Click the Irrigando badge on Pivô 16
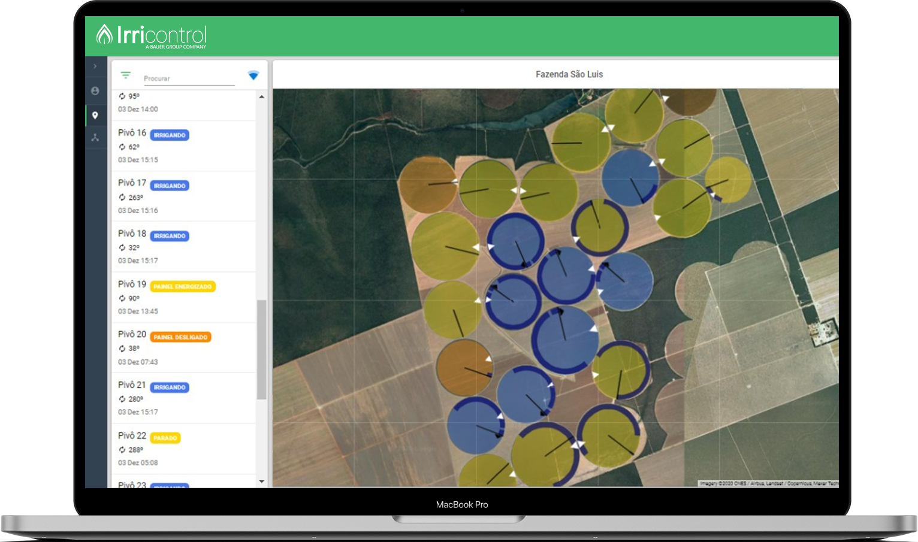This screenshot has width=918, height=542. [170, 135]
